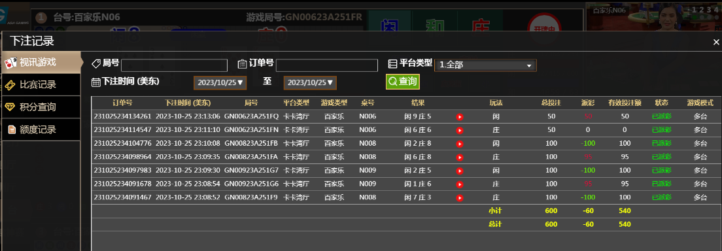Click the diamond icon of 积分查询
The height and width of the screenshot is (251, 722).
point(10,107)
